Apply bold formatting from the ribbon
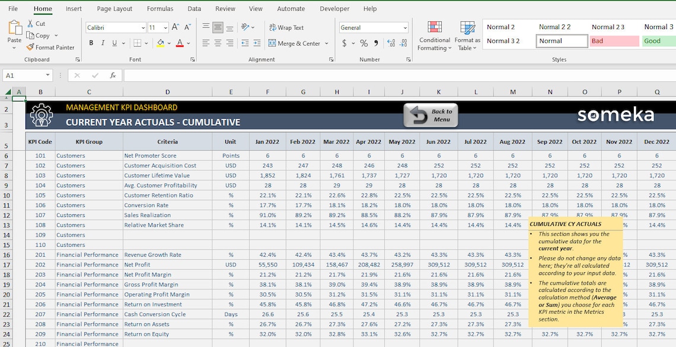This screenshot has width=676, height=347. point(91,43)
